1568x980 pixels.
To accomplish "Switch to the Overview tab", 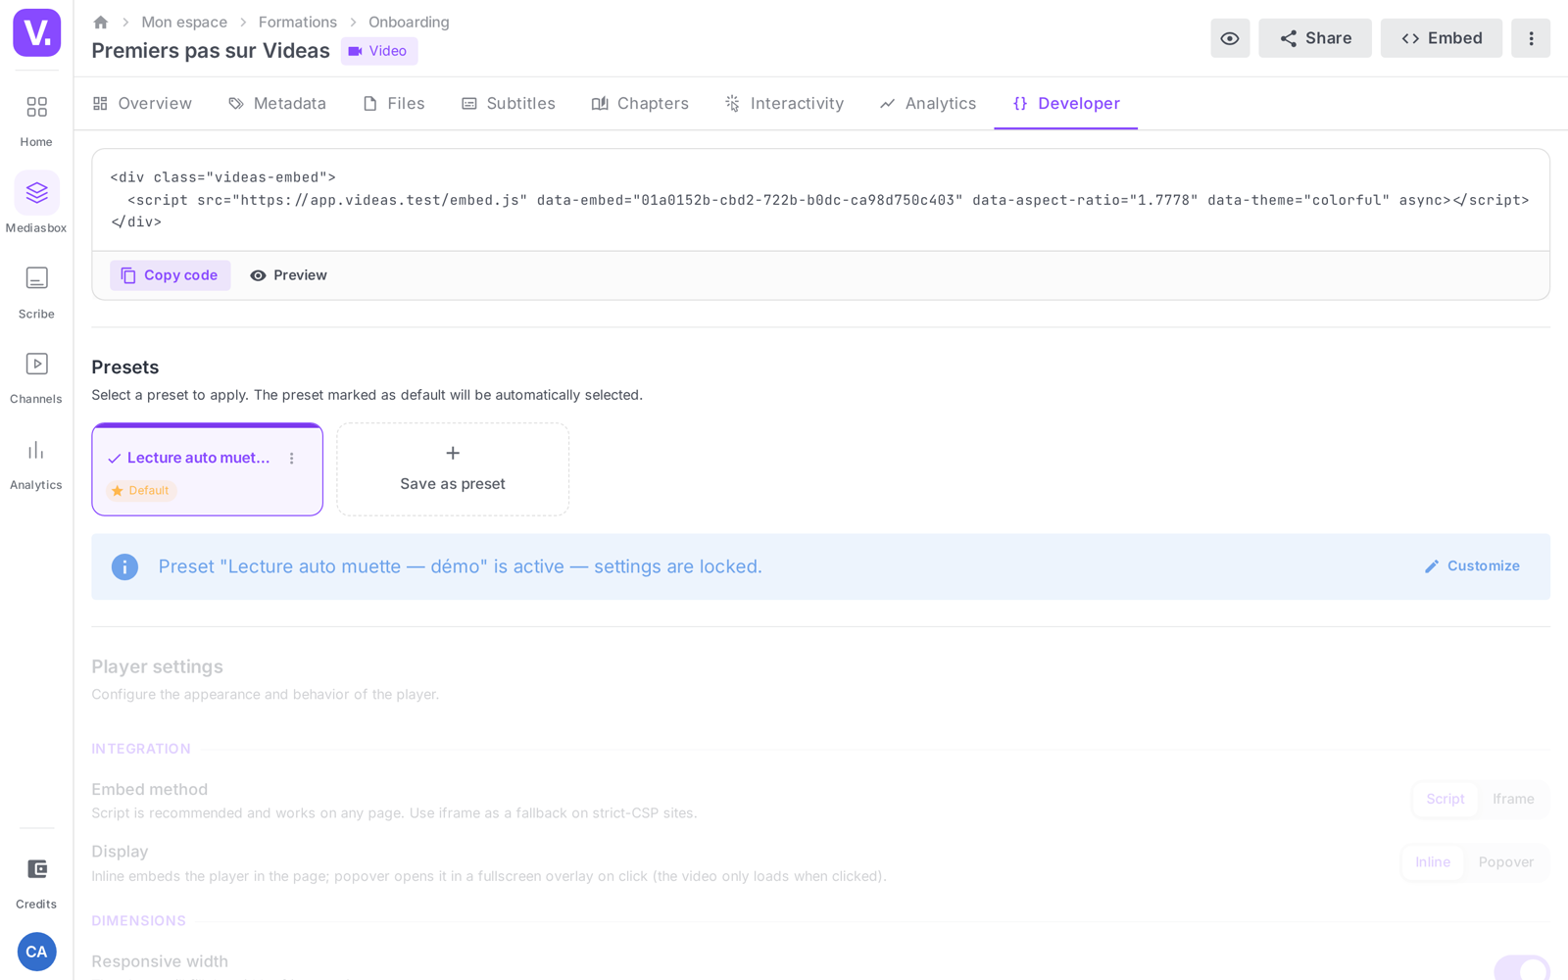I will click(x=142, y=103).
